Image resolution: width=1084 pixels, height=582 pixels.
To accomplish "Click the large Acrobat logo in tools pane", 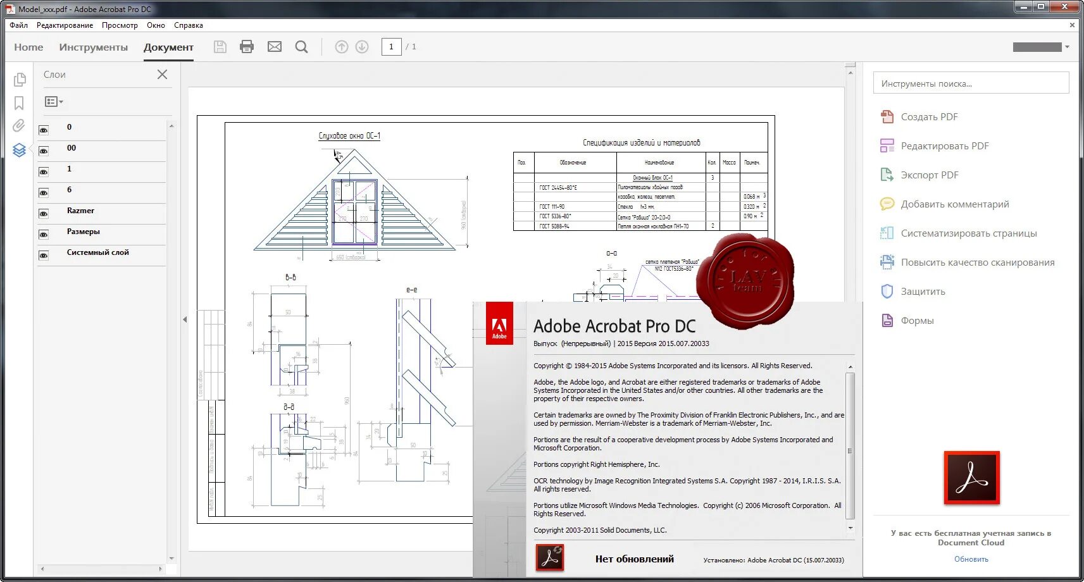I will pos(971,478).
